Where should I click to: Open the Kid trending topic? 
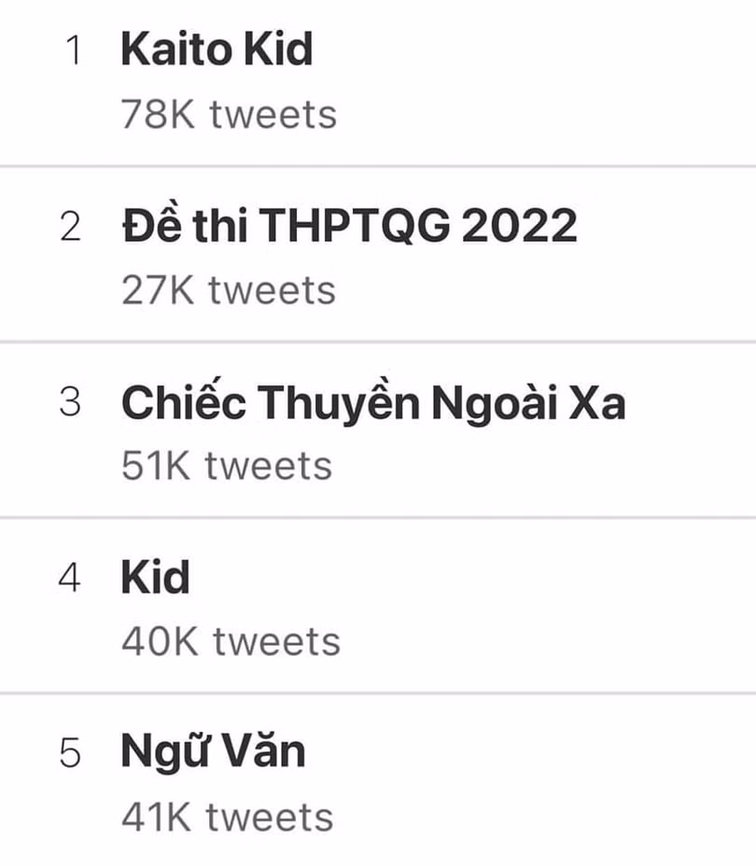point(154,577)
